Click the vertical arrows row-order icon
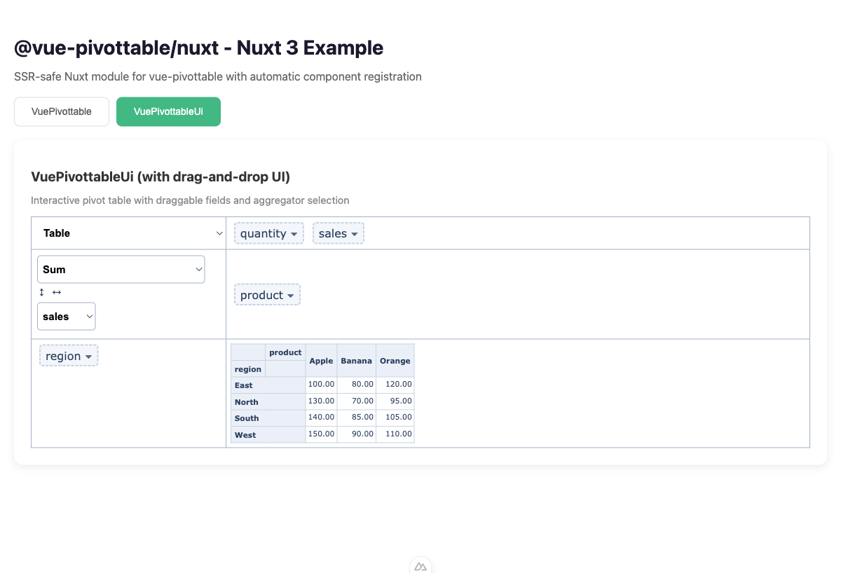Viewport: 841px width, 573px height. click(x=41, y=292)
